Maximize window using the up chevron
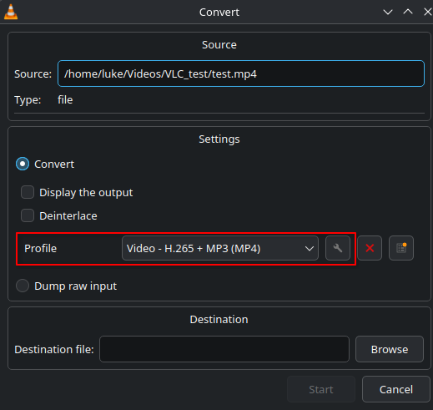This screenshot has width=433, height=410. click(408, 12)
